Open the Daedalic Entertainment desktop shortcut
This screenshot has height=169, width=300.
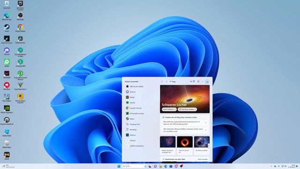pos(7,121)
